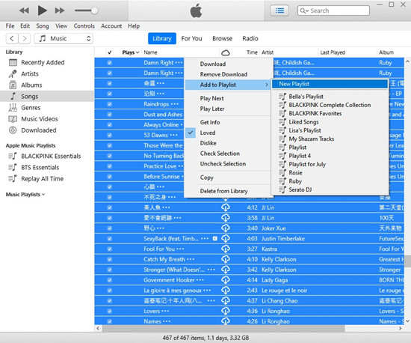Open the Edit menu
411x343 pixels.
[25, 26]
